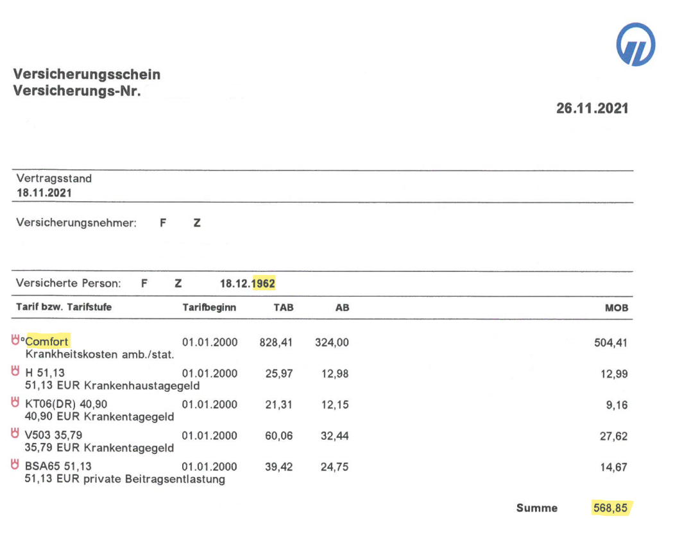Click the highlighted sum amount 568,85
Viewport: 691px width, 536px height.
point(610,508)
